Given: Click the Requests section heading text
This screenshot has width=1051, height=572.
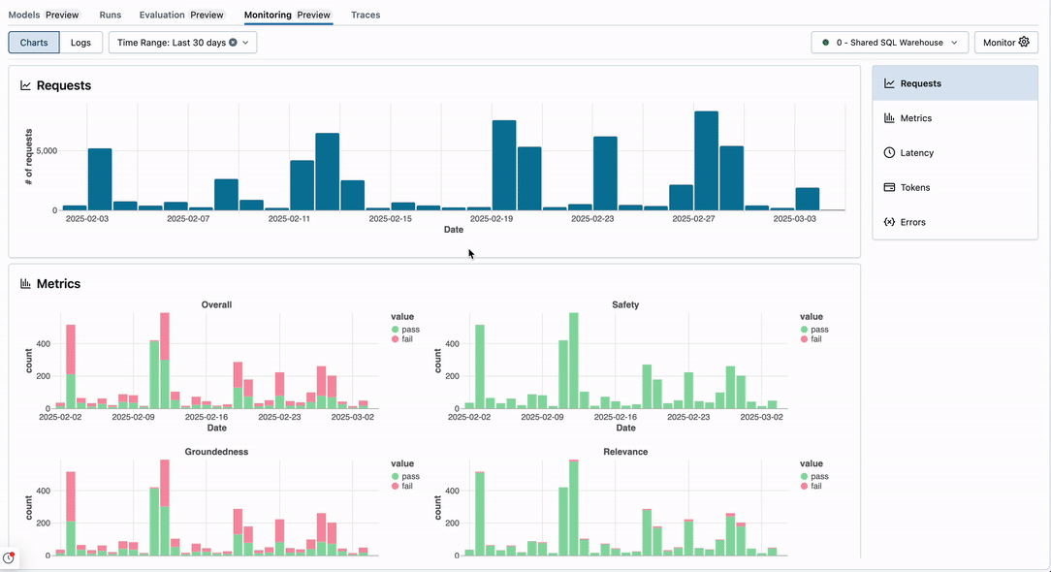Looking at the screenshot, I should [64, 85].
